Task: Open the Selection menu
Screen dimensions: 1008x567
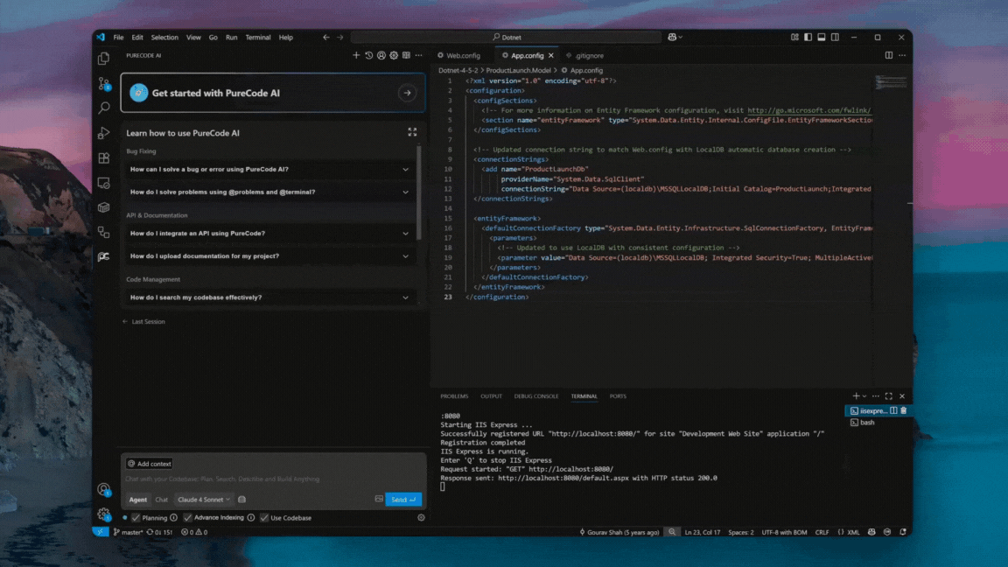Action: (x=164, y=38)
